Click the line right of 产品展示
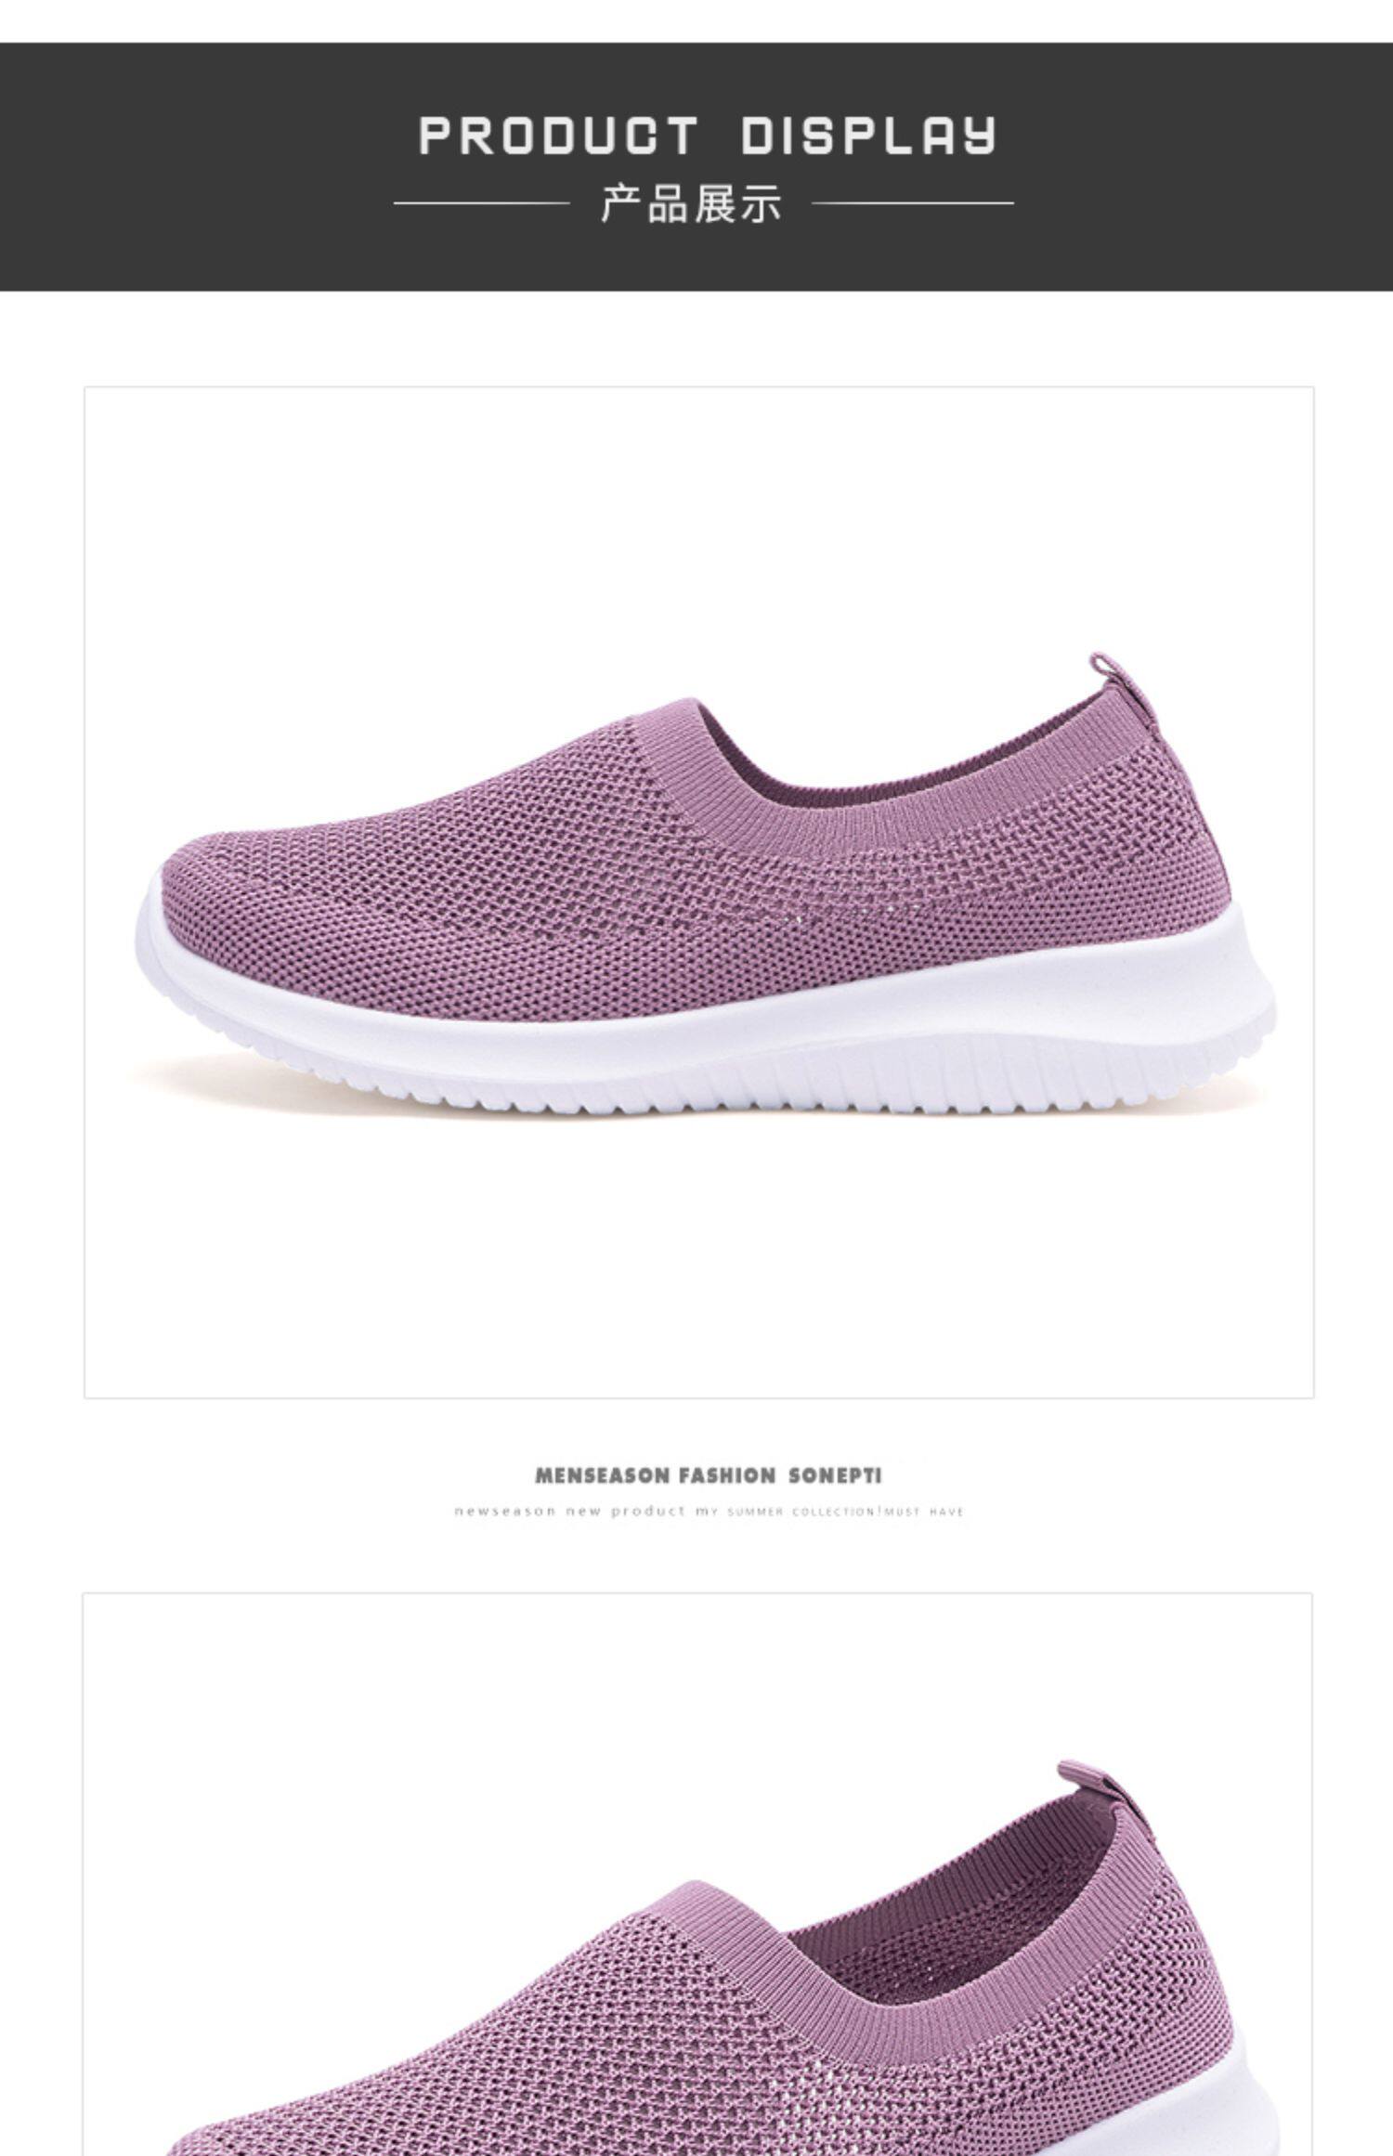 (x=913, y=202)
